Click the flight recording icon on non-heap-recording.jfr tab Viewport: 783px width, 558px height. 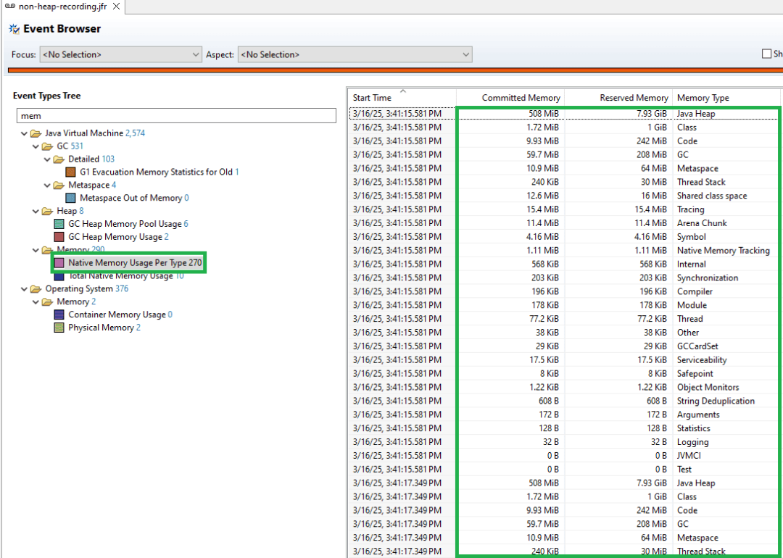[x=9, y=7]
